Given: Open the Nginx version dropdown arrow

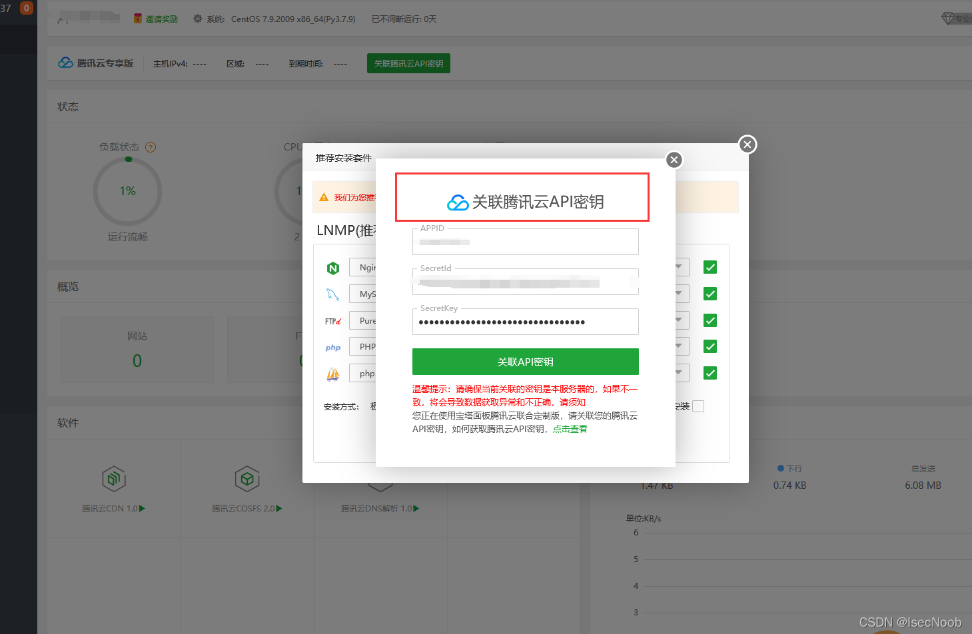Looking at the screenshot, I should coord(679,267).
